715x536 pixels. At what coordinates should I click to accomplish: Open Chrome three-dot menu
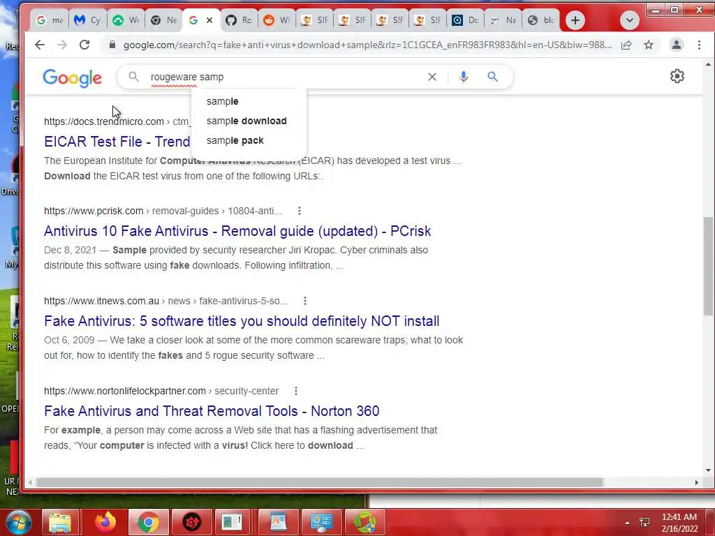[x=699, y=45]
